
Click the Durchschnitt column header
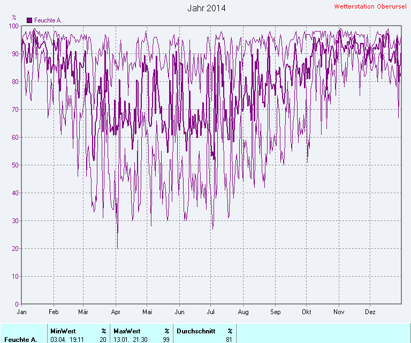tap(196, 331)
